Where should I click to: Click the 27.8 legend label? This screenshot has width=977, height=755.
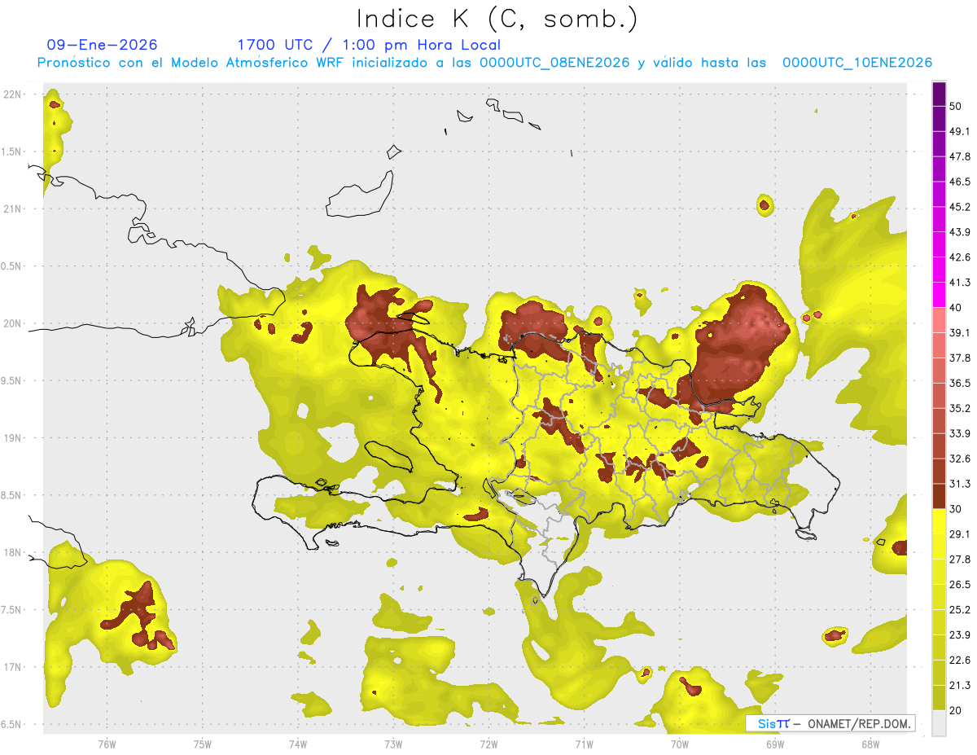959,560
